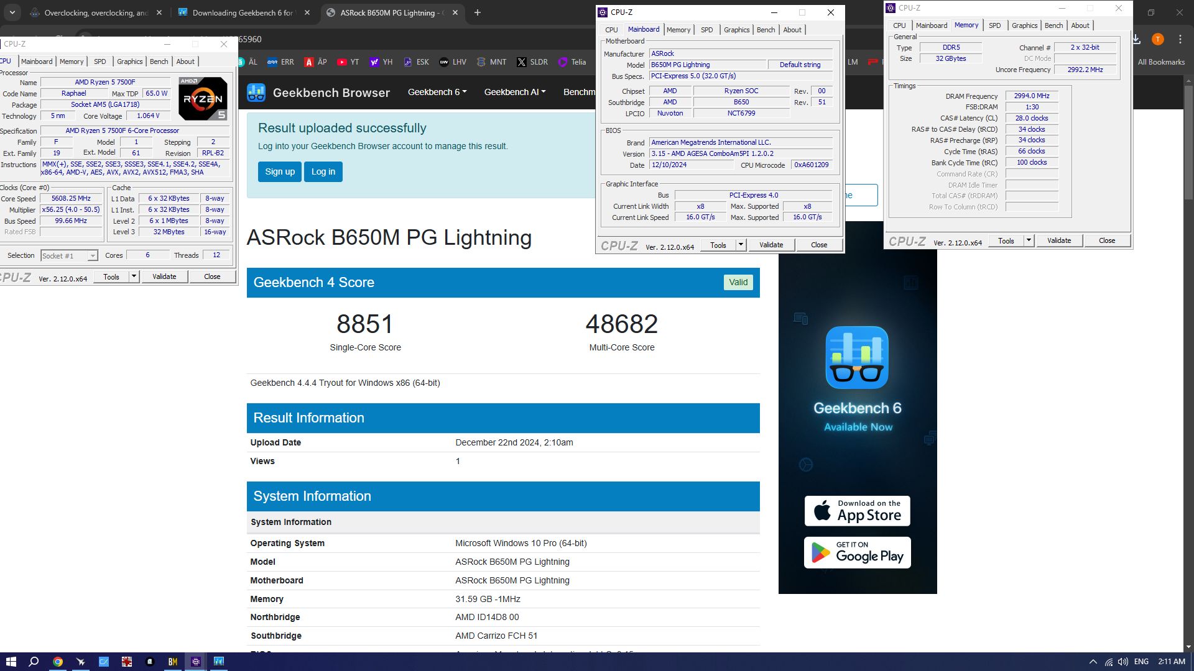Image resolution: width=1194 pixels, height=671 pixels.
Task: Click the red puzzle icon in taskbar
Action: click(127, 662)
